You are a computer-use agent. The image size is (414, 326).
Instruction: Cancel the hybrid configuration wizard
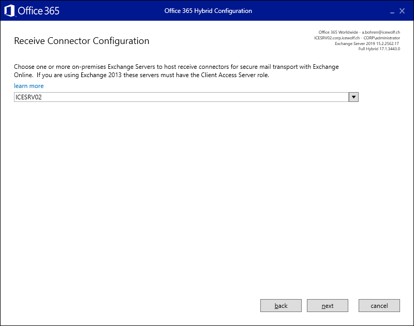[x=379, y=305]
